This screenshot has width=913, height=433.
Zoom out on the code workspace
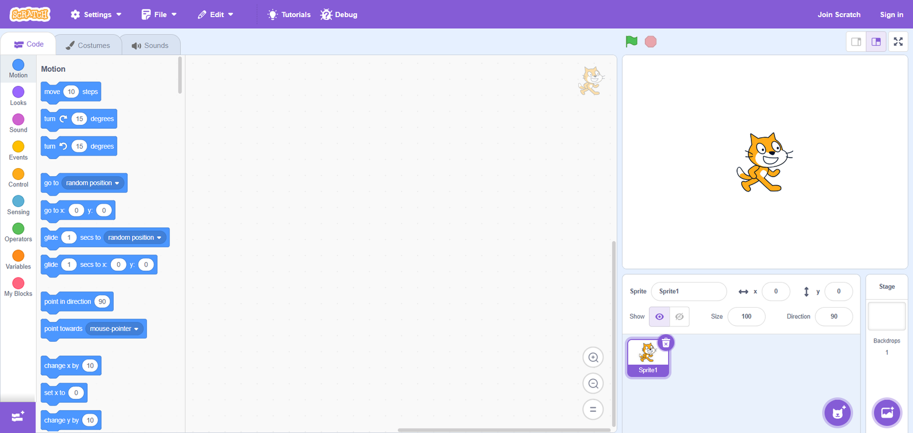point(593,383)
